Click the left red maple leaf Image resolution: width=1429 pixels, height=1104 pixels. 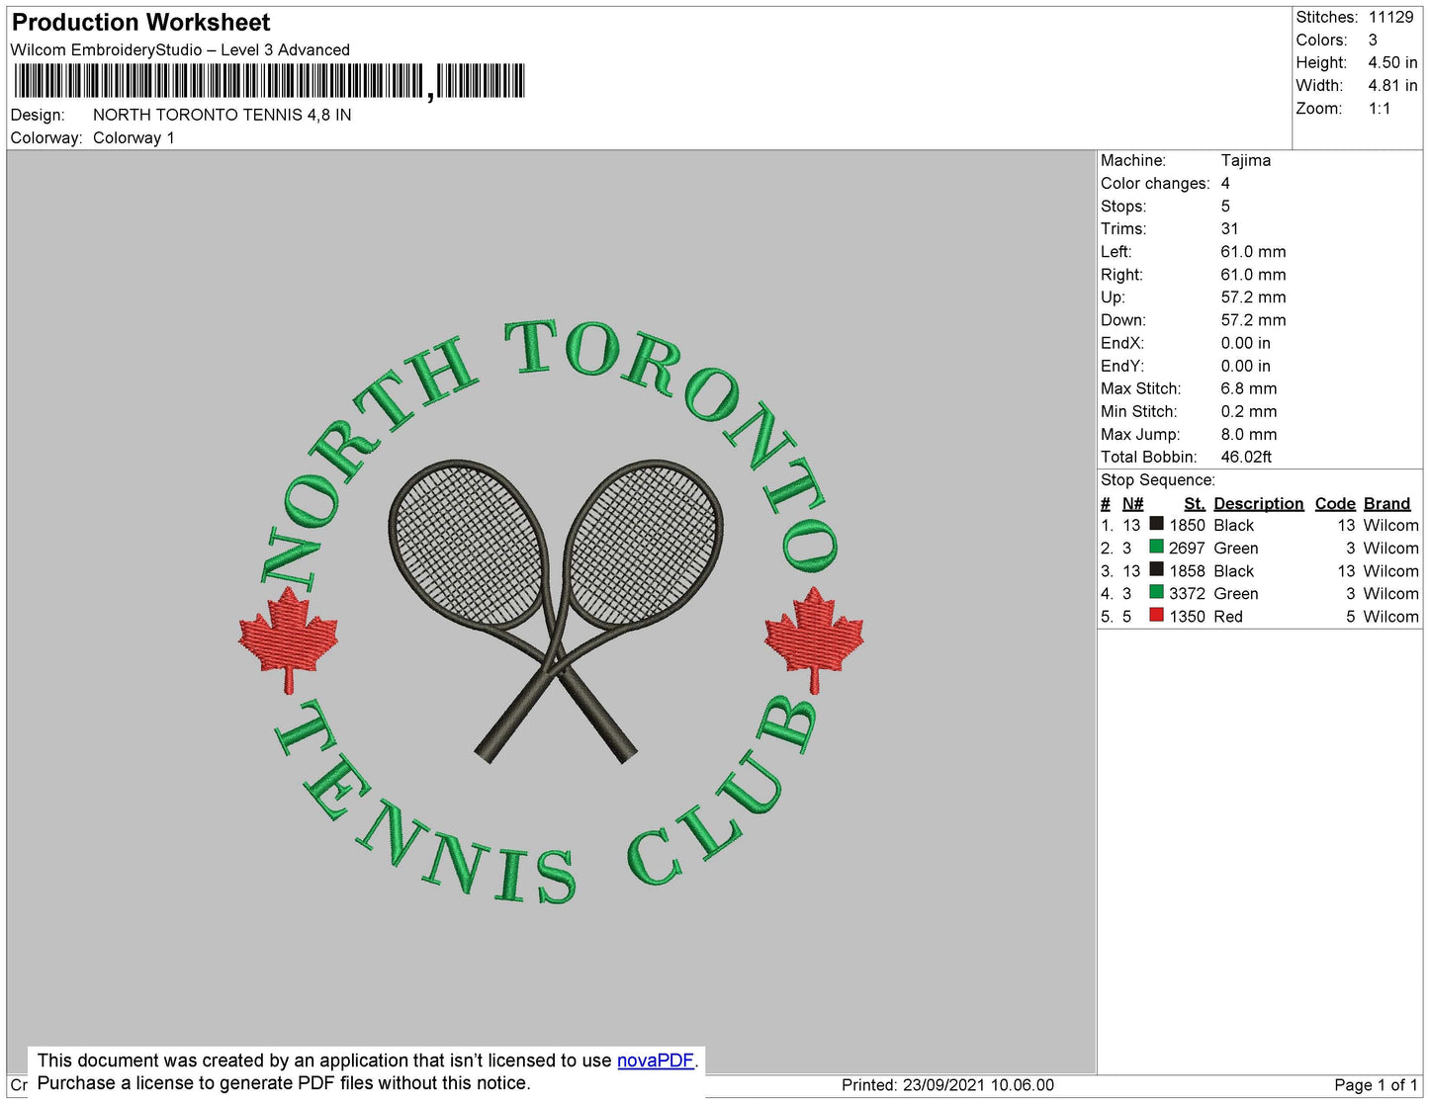pos(288,638)
